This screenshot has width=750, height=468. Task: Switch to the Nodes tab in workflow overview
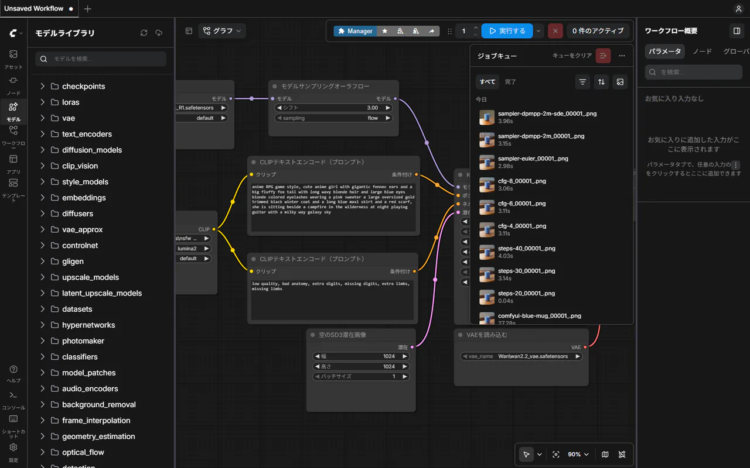(x=702, y=51)
